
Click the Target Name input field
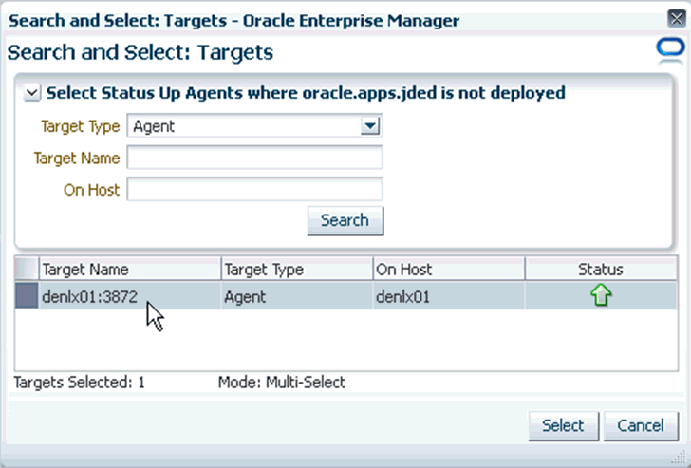[x=254, y=158]
